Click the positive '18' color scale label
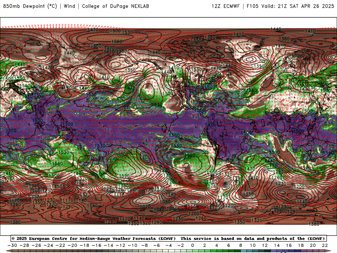 [x=301, y=245]
